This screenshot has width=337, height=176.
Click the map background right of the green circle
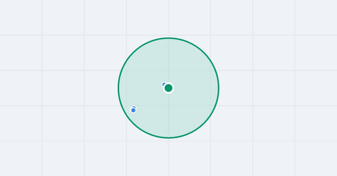click(x=278, y=88)
